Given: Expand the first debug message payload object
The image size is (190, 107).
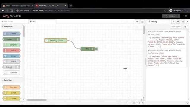Looking at the screenshot, I should pyautogui.click(x=149, y=38).
